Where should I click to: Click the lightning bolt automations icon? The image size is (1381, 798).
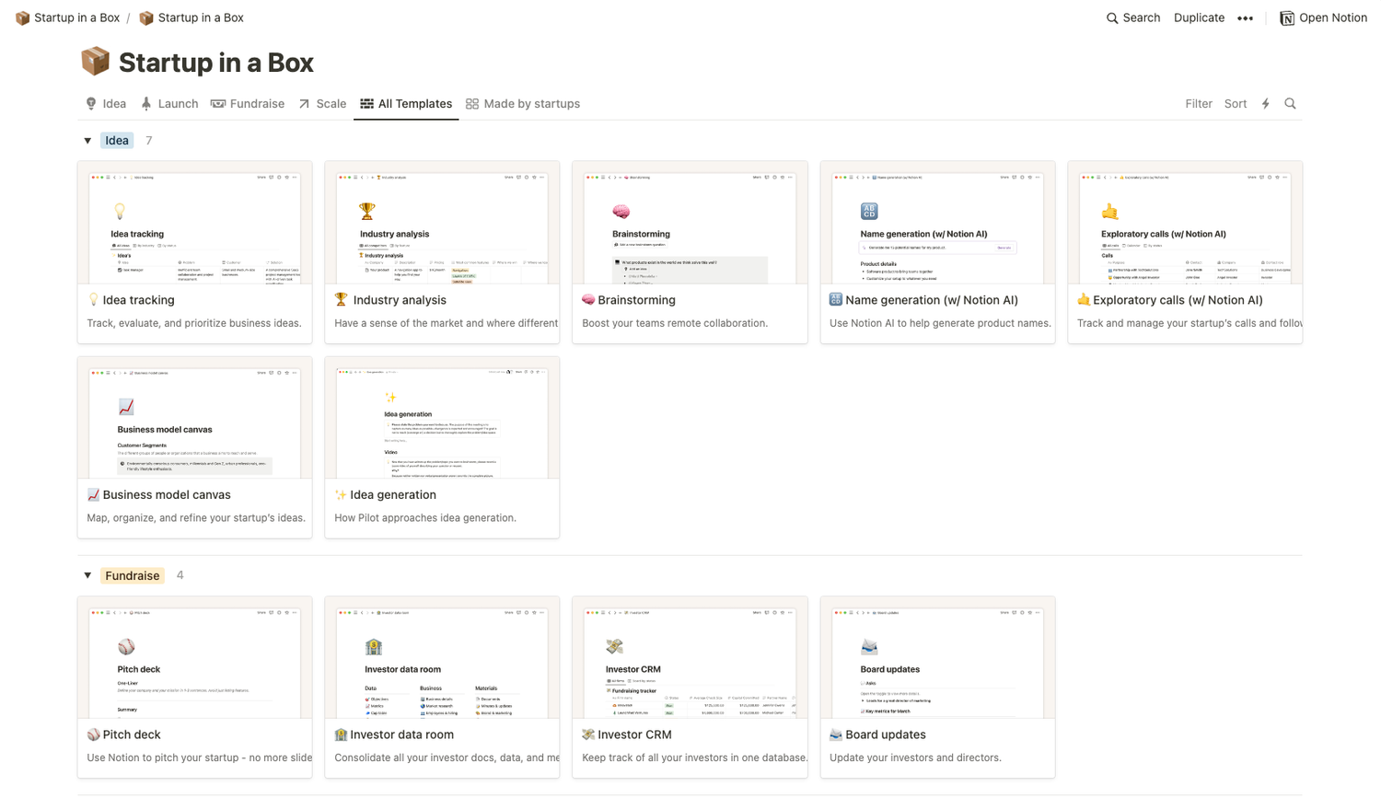tap(1266, 104)
